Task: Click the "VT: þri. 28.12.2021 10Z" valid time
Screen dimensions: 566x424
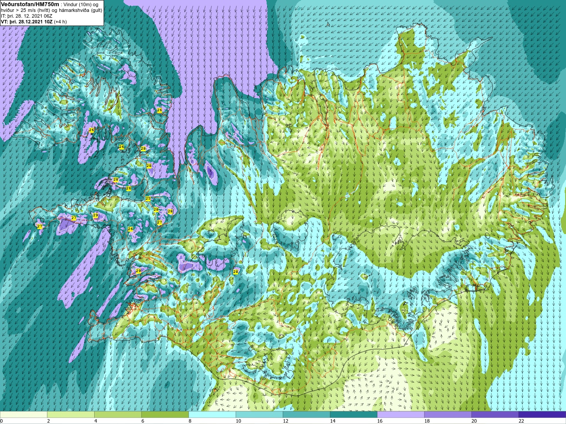Action: coord(27,22)
